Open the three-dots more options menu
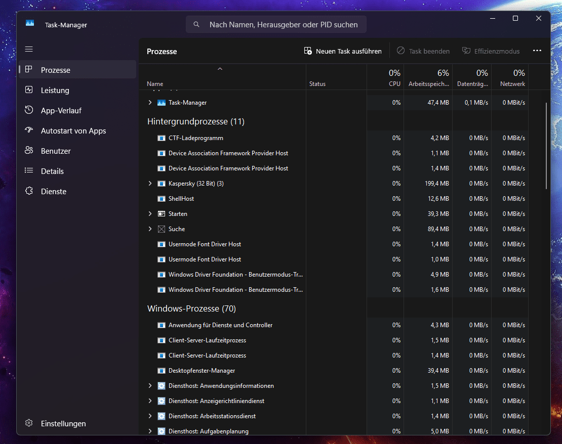The width and height of the screenshot is (562, 444). click(x=537, y=51)
